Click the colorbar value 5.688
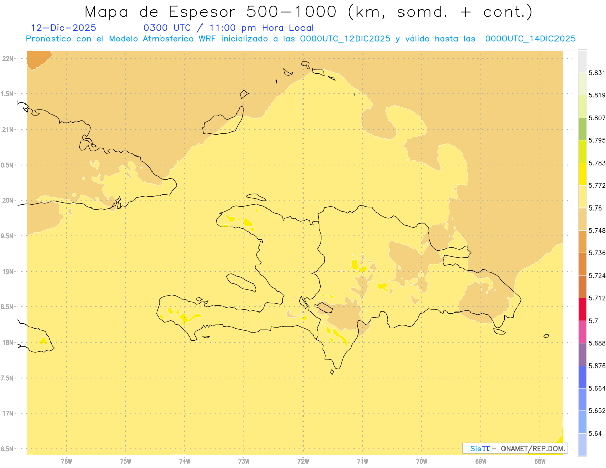This screenshot has height=468, width=606. [597, 343]
